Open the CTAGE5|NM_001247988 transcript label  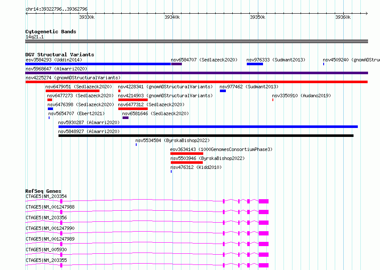point(50,207)
